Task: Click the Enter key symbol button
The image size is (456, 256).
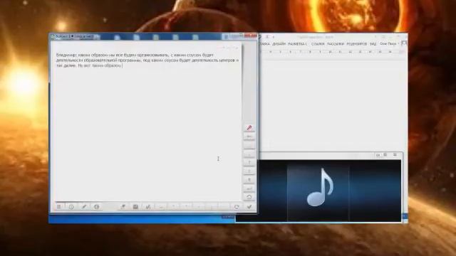Action: click(x=249, y=188)
